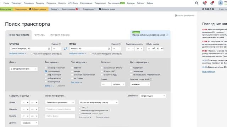Screen dimensions: 227x127
Task: Switch to the Фильтры tab
Action: click(x=40, y=35)
